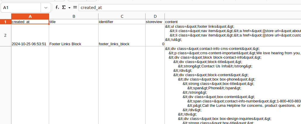
Task: Select row 1 via its row header
Action: (5, 22)
